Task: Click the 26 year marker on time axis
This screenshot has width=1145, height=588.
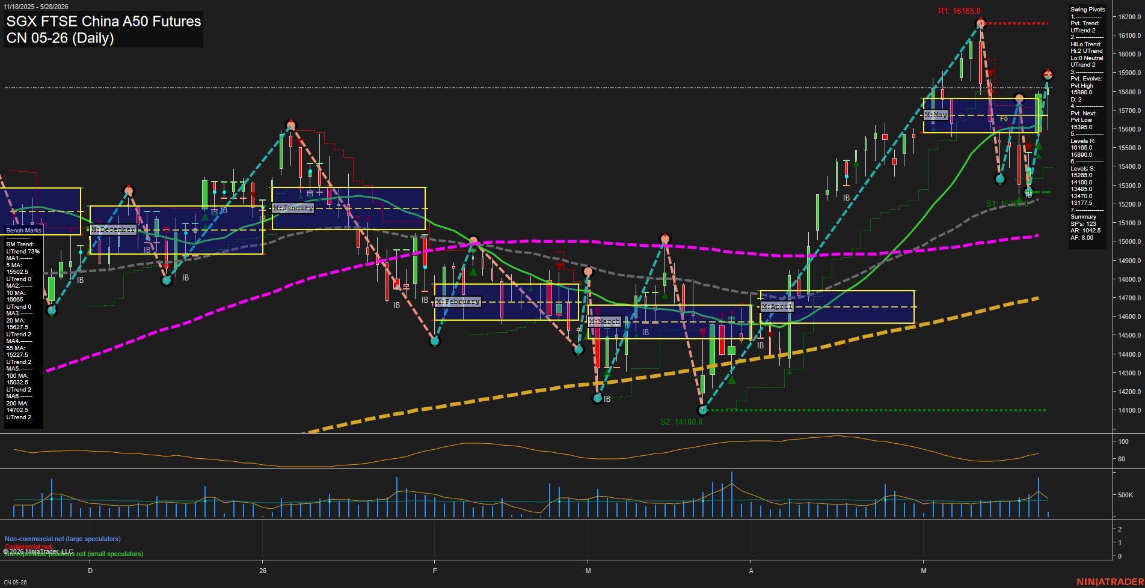Action: coord(263,571)
